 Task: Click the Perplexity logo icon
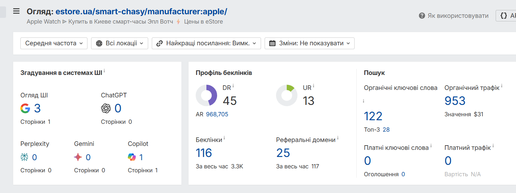25,157
